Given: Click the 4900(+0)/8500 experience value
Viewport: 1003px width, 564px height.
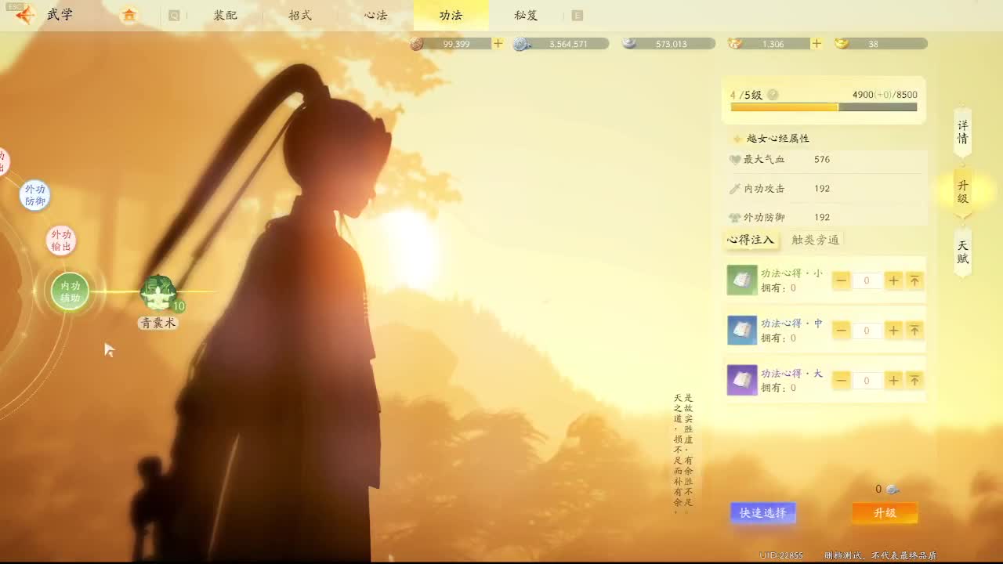Looking at the screenshot, I should [x=885, y=95].
